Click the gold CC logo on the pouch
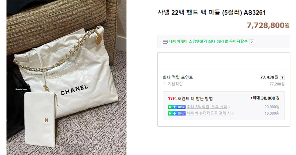This screenshot has height=155, width=296. click(47, 120)
